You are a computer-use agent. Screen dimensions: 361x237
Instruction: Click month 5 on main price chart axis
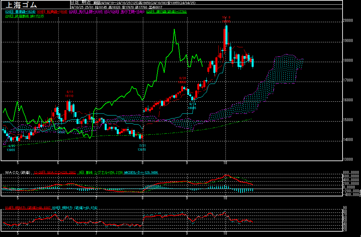click(x=18, y=163)
